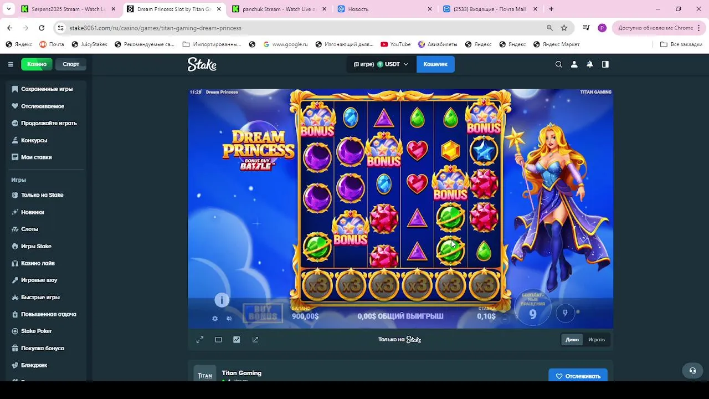Switch to Новость browser tab
The height and width of the screenshot is (399, 709).
click(385, 9)
